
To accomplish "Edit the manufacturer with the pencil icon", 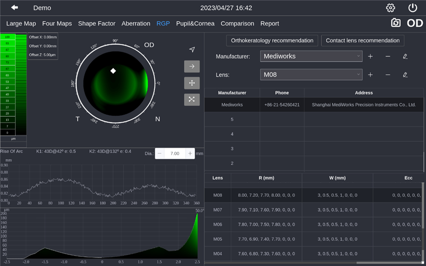I will click(x=405, y=56).
